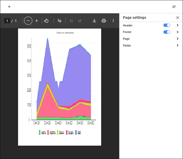Click the redo arrow

[80, 21]
